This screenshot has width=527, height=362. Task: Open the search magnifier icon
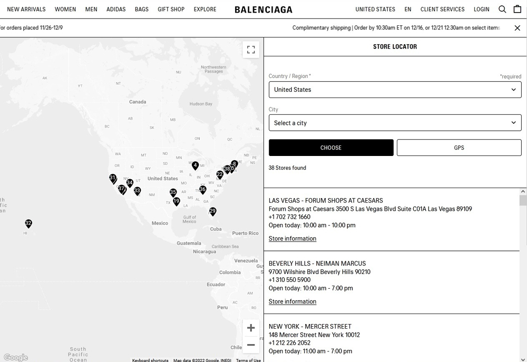pyautogui.click(x=502, y=9)
